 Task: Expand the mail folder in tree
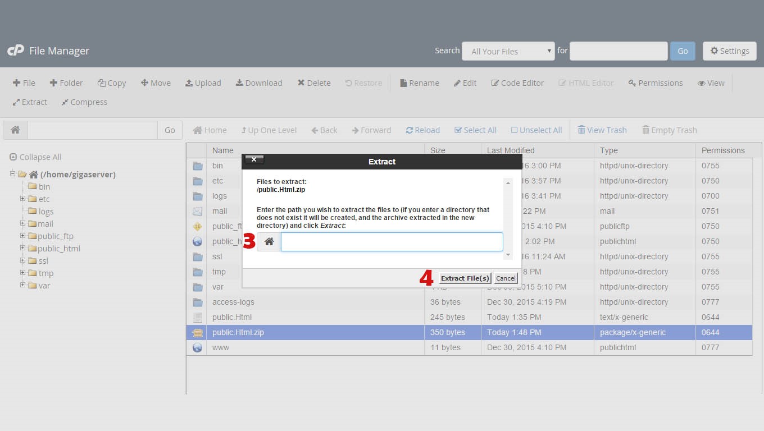[x=22, y=223]
